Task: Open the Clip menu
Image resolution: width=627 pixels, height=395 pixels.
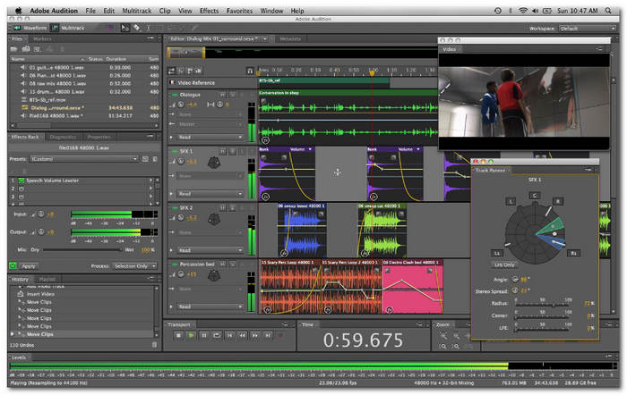Action: 165,11
